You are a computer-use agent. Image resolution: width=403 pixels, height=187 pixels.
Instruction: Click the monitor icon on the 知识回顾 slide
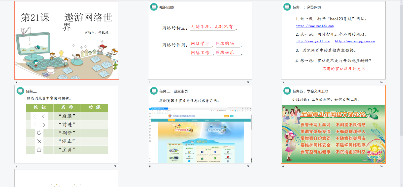pyautogui.click(x=154, y=7)
